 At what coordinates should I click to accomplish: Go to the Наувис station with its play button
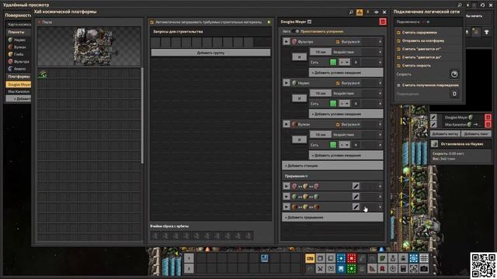pyautogui.click(x=287, y=83)
